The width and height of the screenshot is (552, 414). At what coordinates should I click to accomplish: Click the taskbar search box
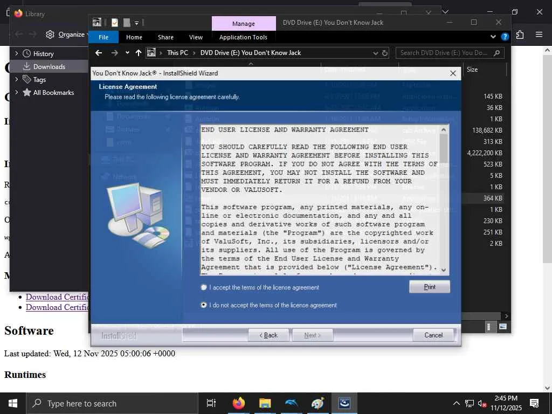coord(112,403)
